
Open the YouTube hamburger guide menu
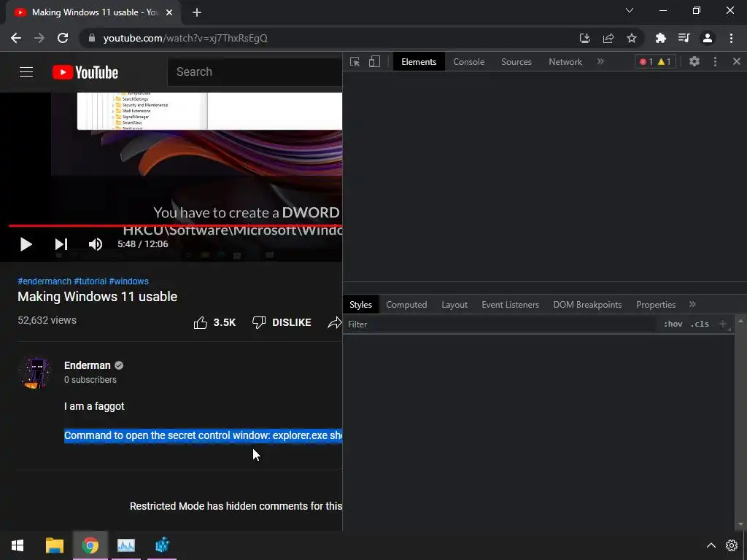(x=26, y=72)
